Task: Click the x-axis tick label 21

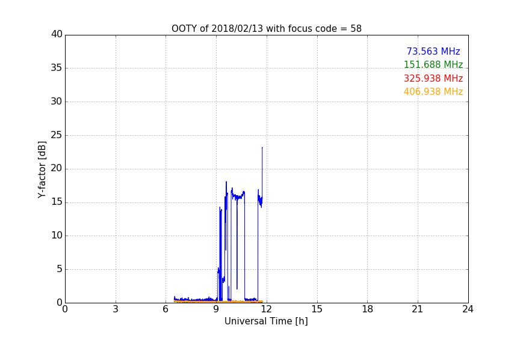Action: click(x=418, y=309)
